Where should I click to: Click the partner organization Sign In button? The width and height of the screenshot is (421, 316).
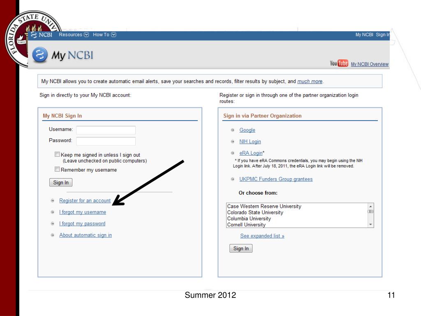(241, 249)
